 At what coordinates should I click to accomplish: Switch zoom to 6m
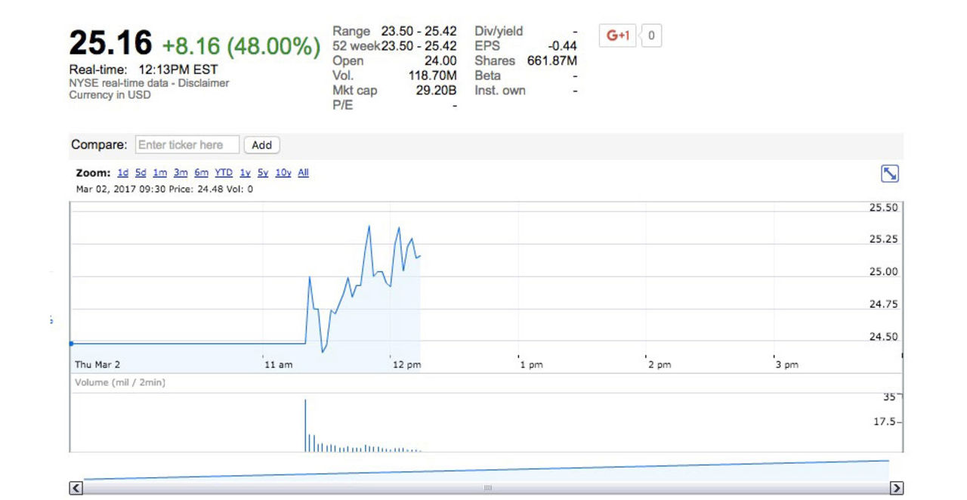point(201,173)
